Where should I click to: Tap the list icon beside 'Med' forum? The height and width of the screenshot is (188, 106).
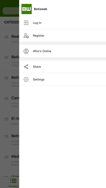[x=6, y=157]
